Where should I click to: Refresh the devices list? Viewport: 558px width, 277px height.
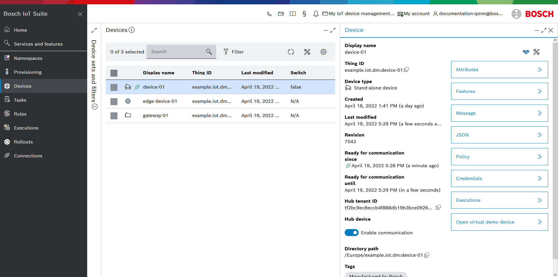291,52
